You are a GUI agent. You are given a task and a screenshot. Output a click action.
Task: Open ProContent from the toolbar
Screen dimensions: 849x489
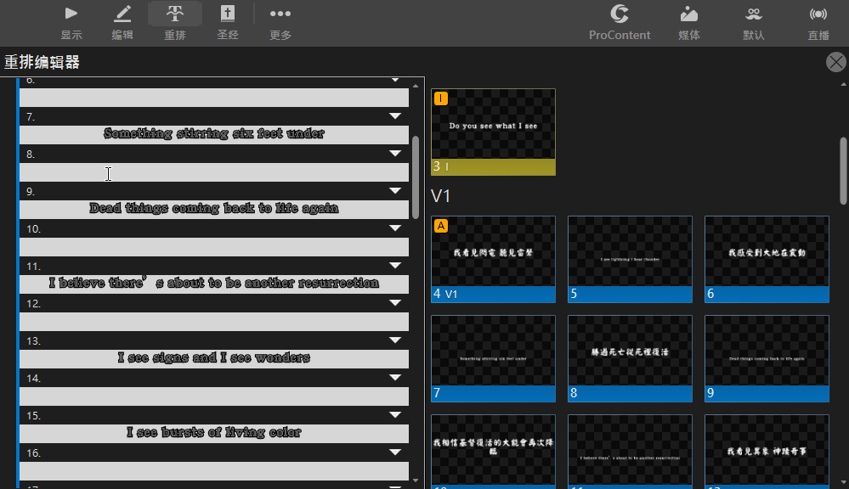(x=620, y=14)
